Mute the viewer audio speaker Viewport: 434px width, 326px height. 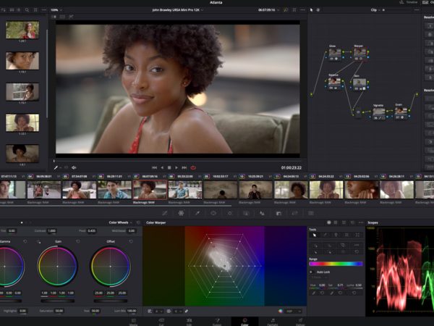pyautogui.click(x=74, y=168)
